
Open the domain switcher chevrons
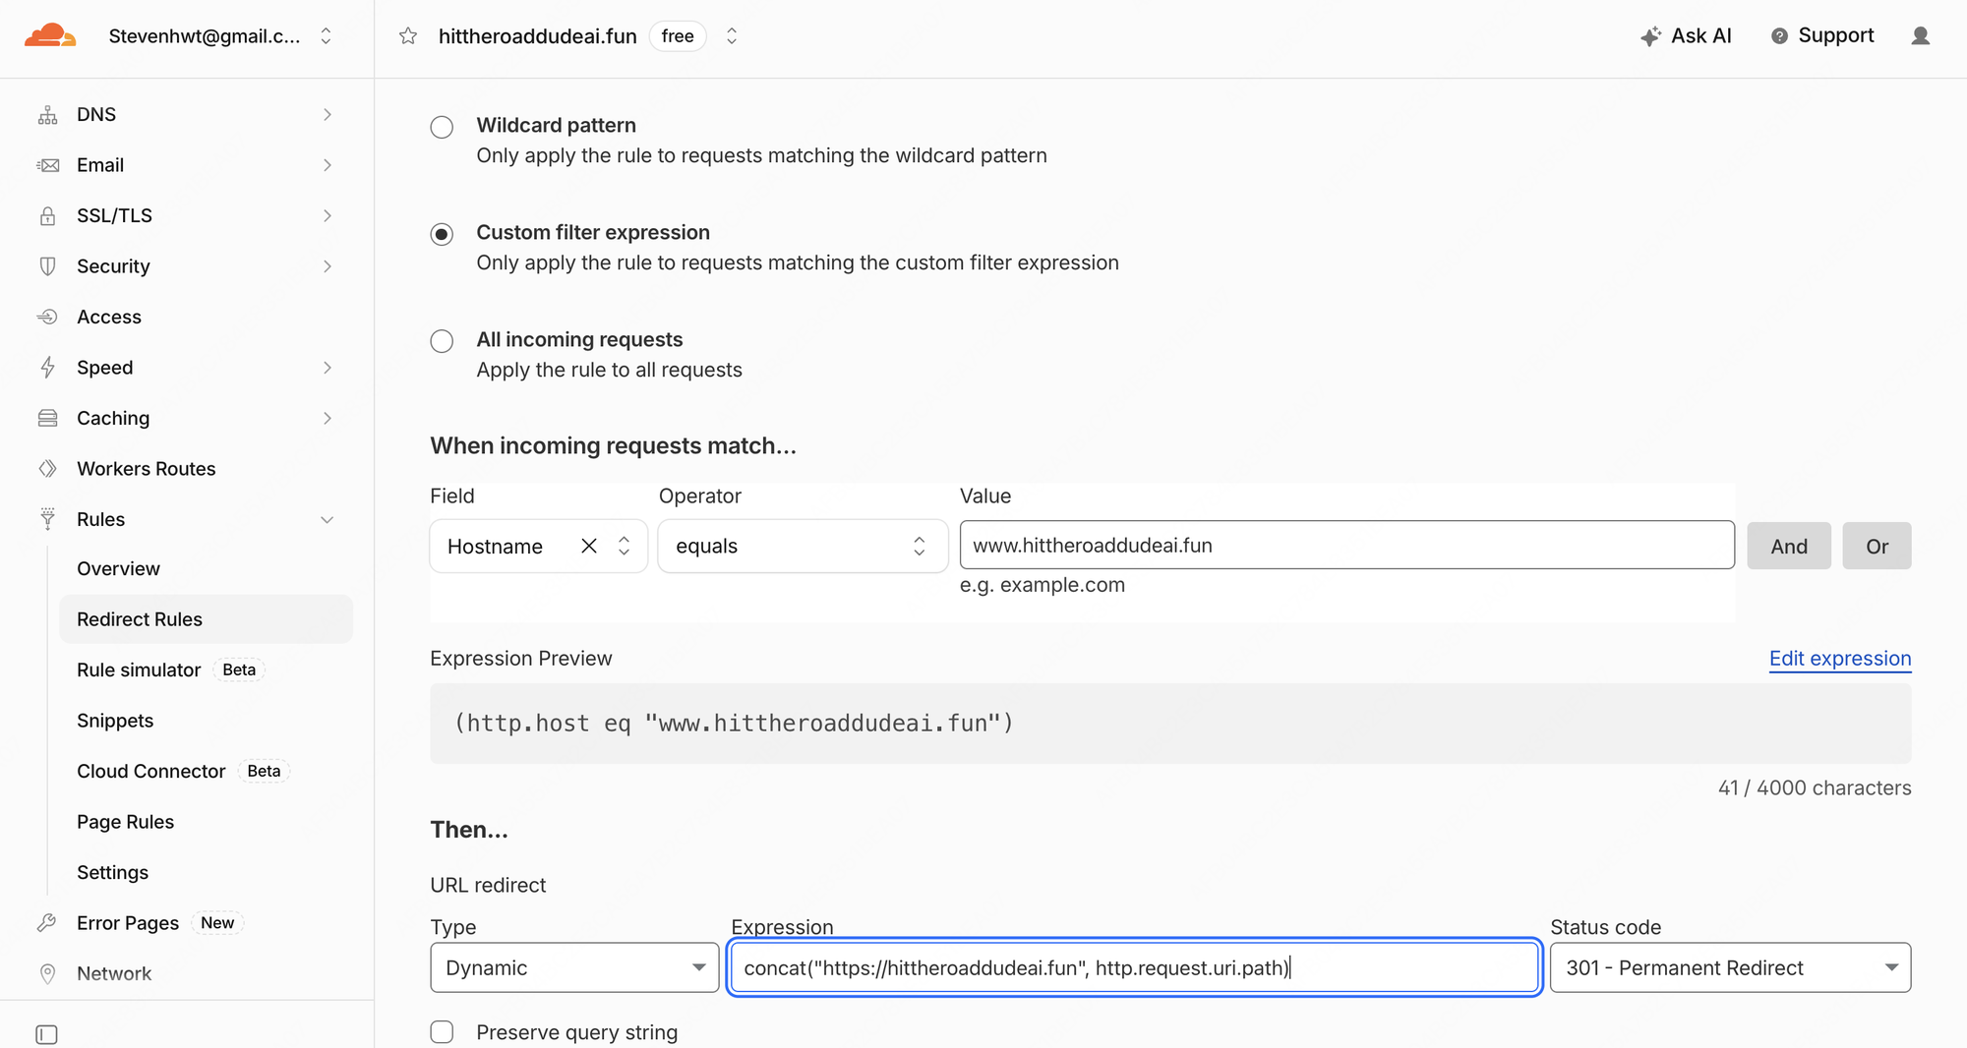732,36
